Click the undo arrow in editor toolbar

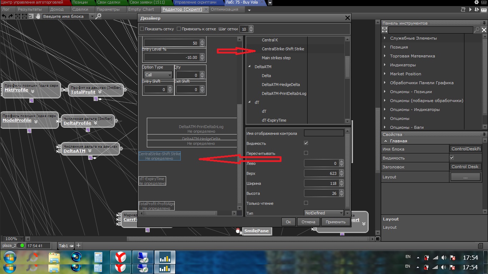[4, 16]
